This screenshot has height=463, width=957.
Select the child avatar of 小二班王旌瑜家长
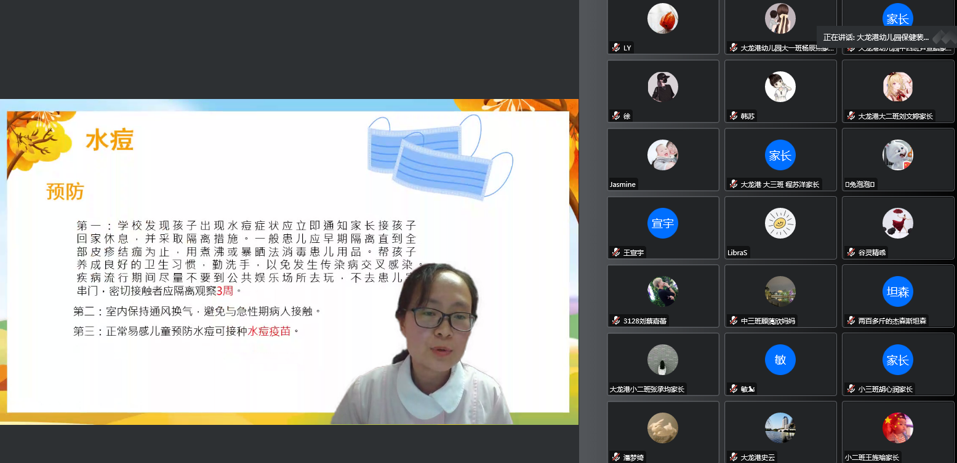898,428
